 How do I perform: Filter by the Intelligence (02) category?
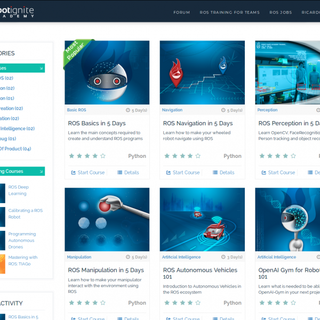pos(18,129)
